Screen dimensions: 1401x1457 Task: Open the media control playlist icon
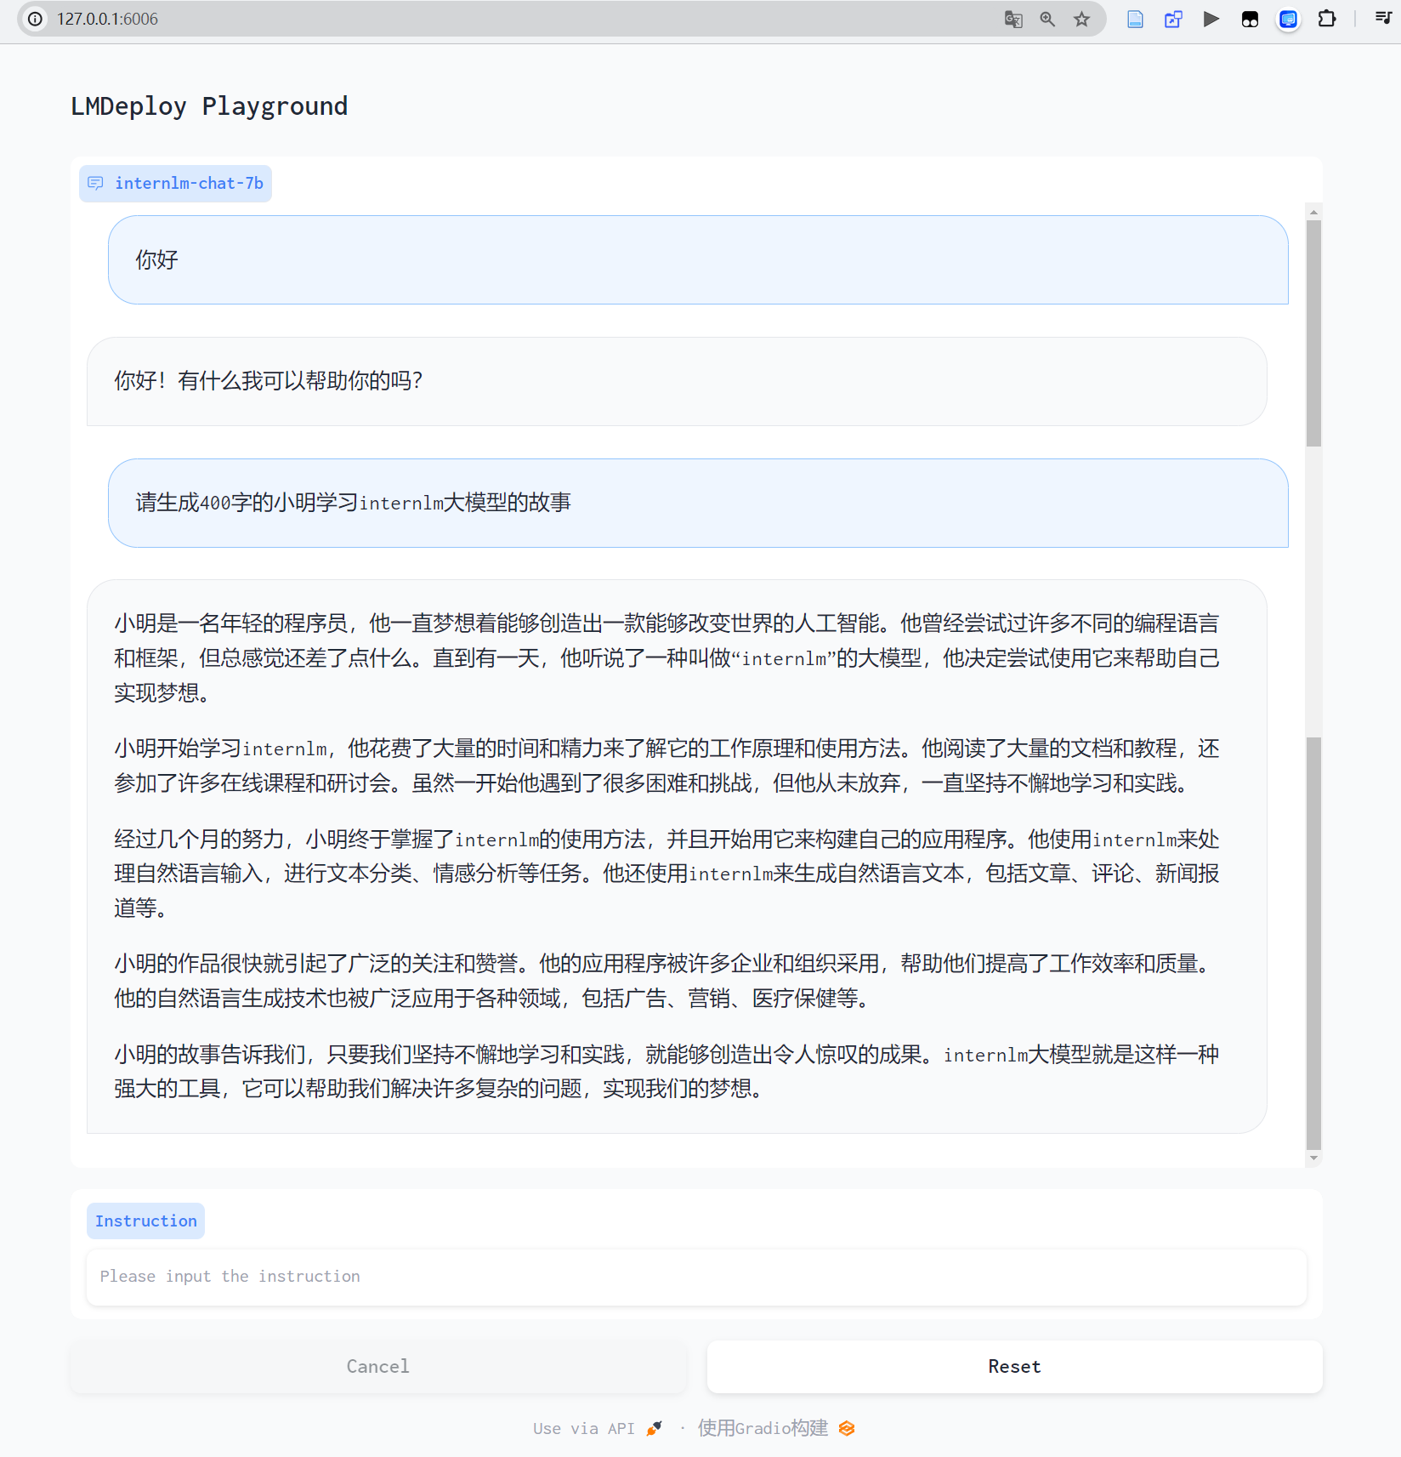click(x=1383, y=18)
